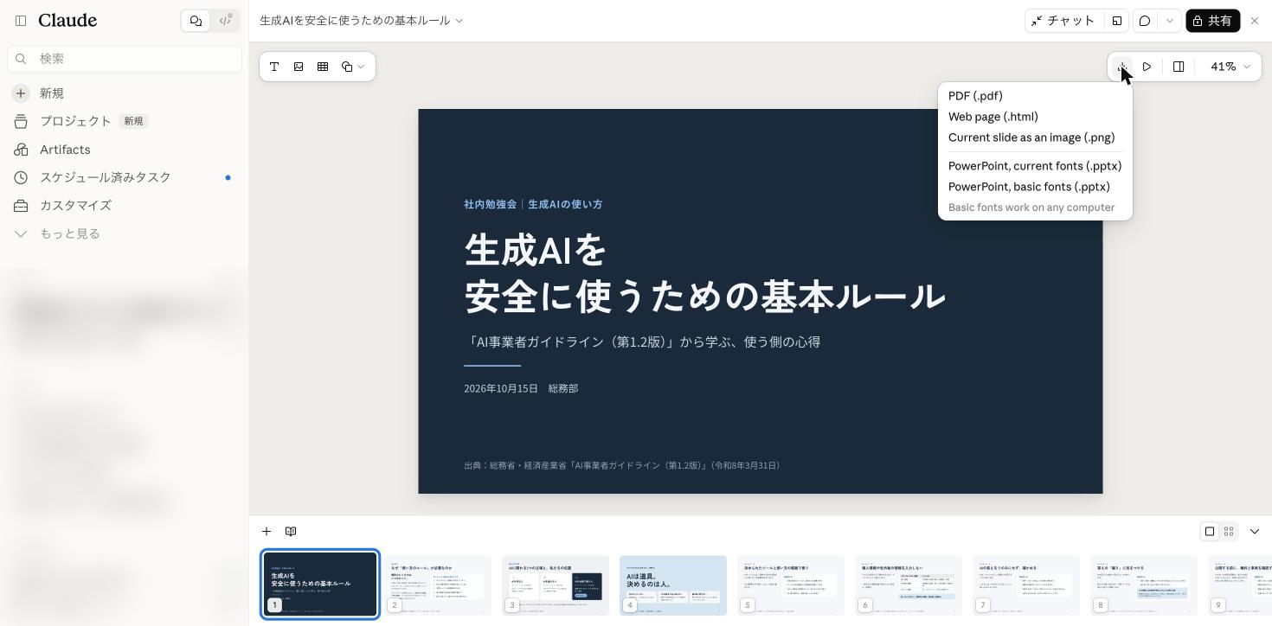Click the 社内勉強会 header label on slide
Viewport: 1272px width, 626px height.
(x=533, y=205)
